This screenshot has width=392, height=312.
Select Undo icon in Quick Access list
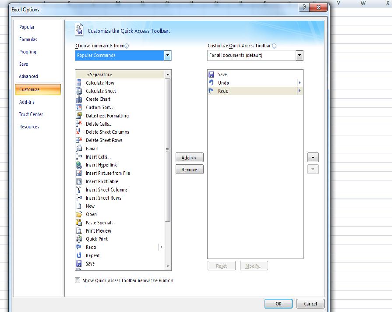pyautogui.click(x=211, y=82)
